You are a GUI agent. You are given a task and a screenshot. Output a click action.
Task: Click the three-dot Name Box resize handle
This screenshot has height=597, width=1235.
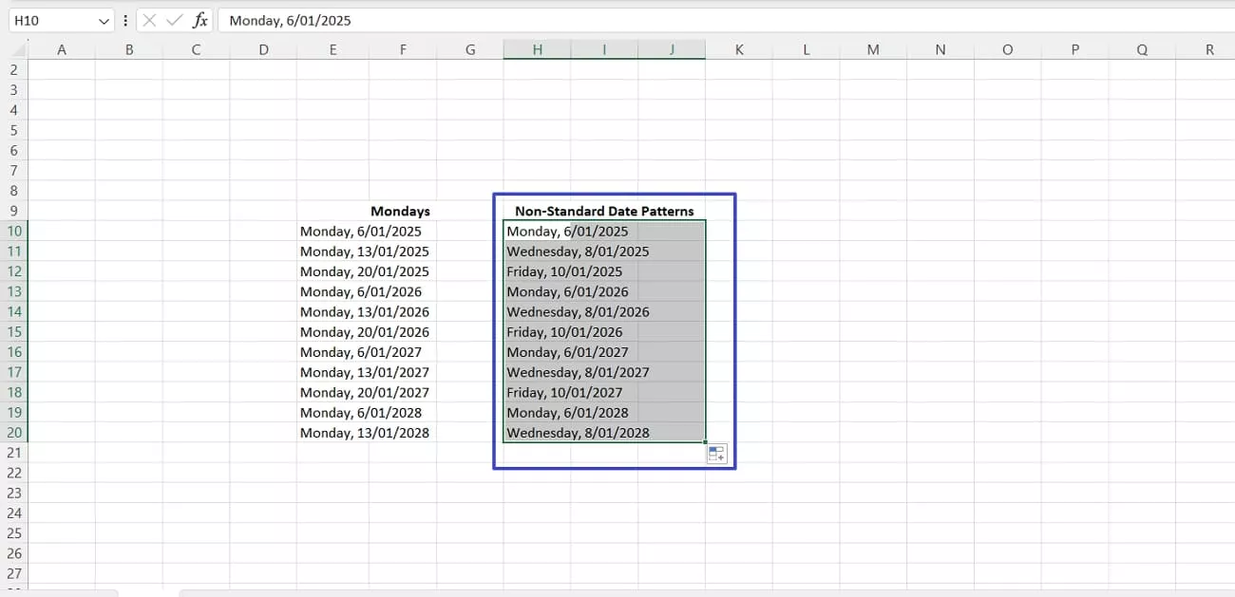click(x=125, y=20)
